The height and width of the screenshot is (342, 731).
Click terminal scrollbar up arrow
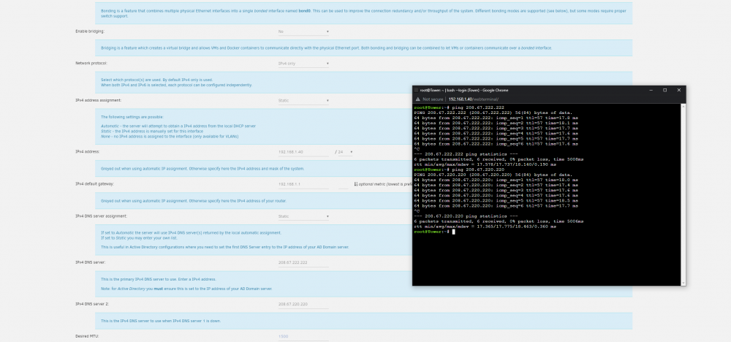pyautogui.click(x=683, y=106)
